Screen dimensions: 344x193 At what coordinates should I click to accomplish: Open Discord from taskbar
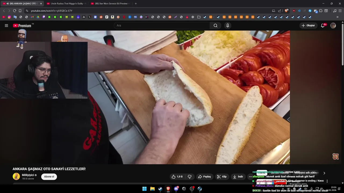176,189
